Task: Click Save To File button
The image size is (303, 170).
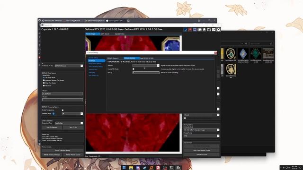Action: click(73, 127)
